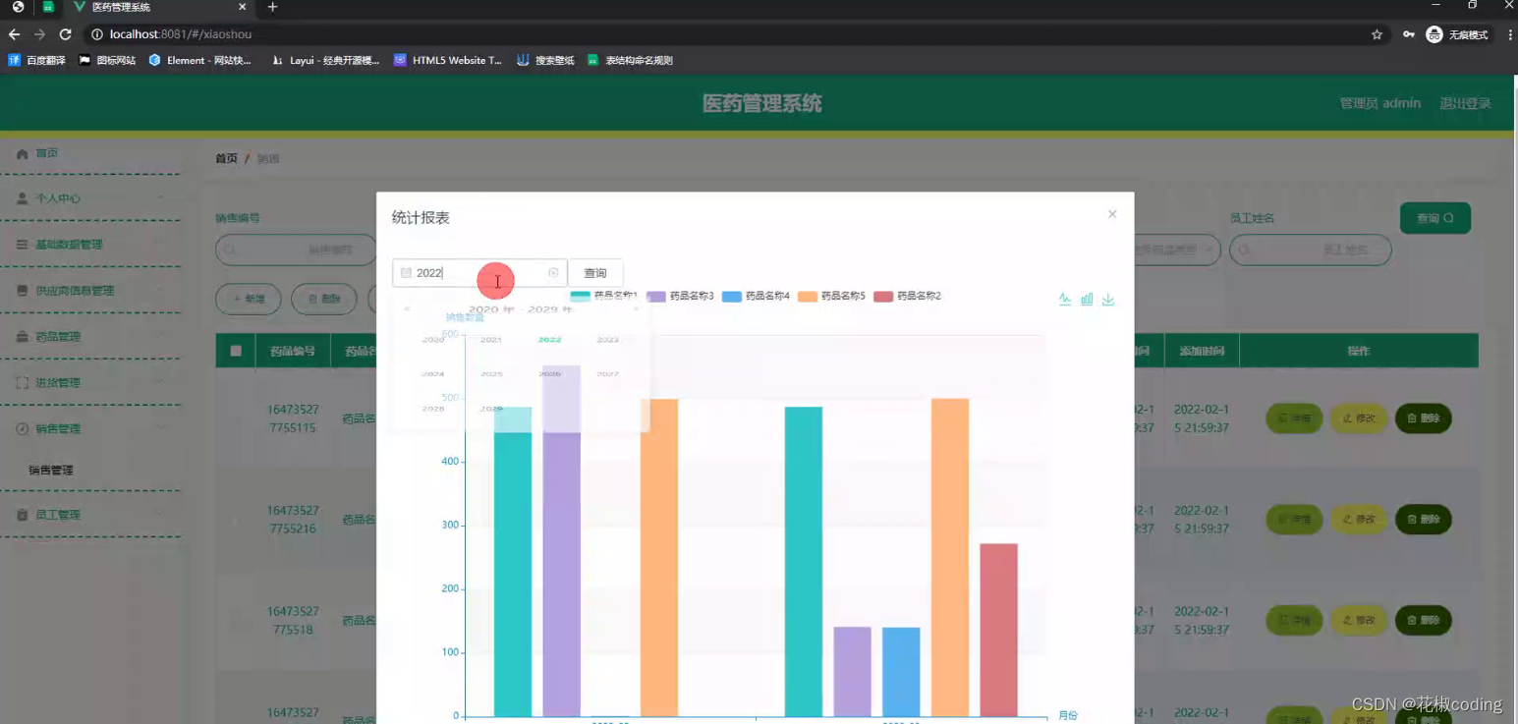Open 搜索壁纸 bookmark
1518x724 pixels.
pyautogui.click(x=545, y=60)
